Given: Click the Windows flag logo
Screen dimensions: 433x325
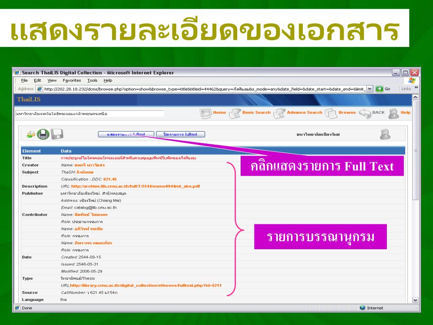Looking at the screenshot, I should coord(412,80).
